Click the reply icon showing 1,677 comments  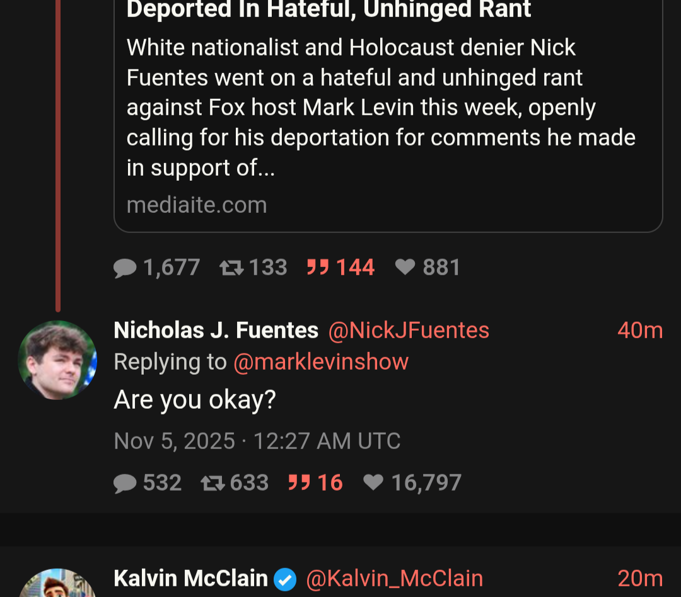(x=125, y=268)
